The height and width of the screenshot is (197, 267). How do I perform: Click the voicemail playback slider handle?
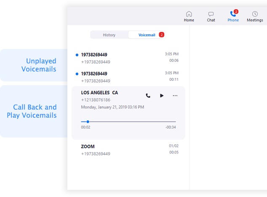(x=88, y=121)
